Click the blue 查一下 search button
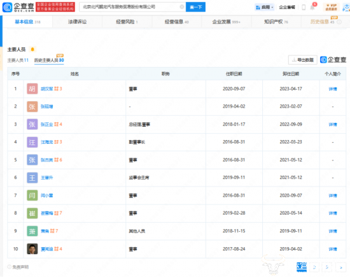This screenshot has width=350, height=277. pos(195,7)
